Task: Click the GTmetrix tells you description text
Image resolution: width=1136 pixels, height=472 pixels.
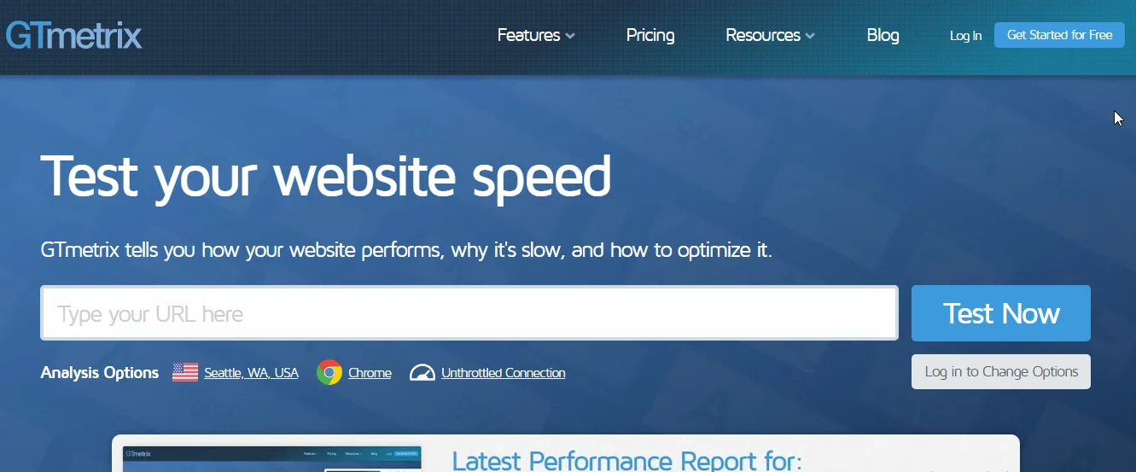Action: coord(406,251)
